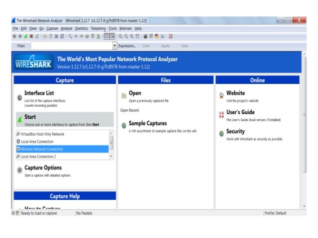Screen dimensions: 318x238
Task: Select Wireless Network Connection interface
Action: pos(62,149)
